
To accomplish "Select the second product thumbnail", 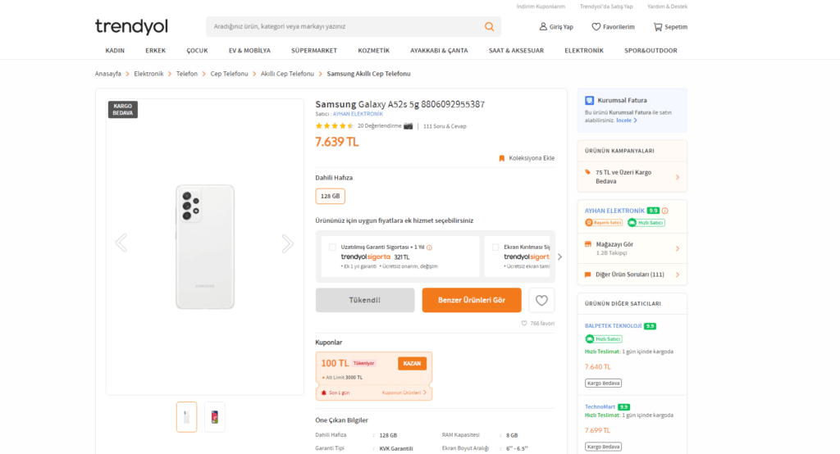I will pos(215,417).
